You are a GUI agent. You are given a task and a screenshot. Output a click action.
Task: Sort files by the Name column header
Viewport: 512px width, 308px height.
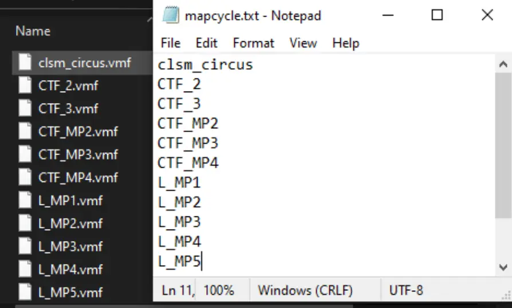[33, 31]
